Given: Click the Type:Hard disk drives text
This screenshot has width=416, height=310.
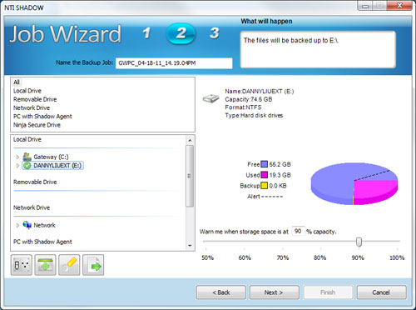Looking at the screenshot, I should point(254,116).
